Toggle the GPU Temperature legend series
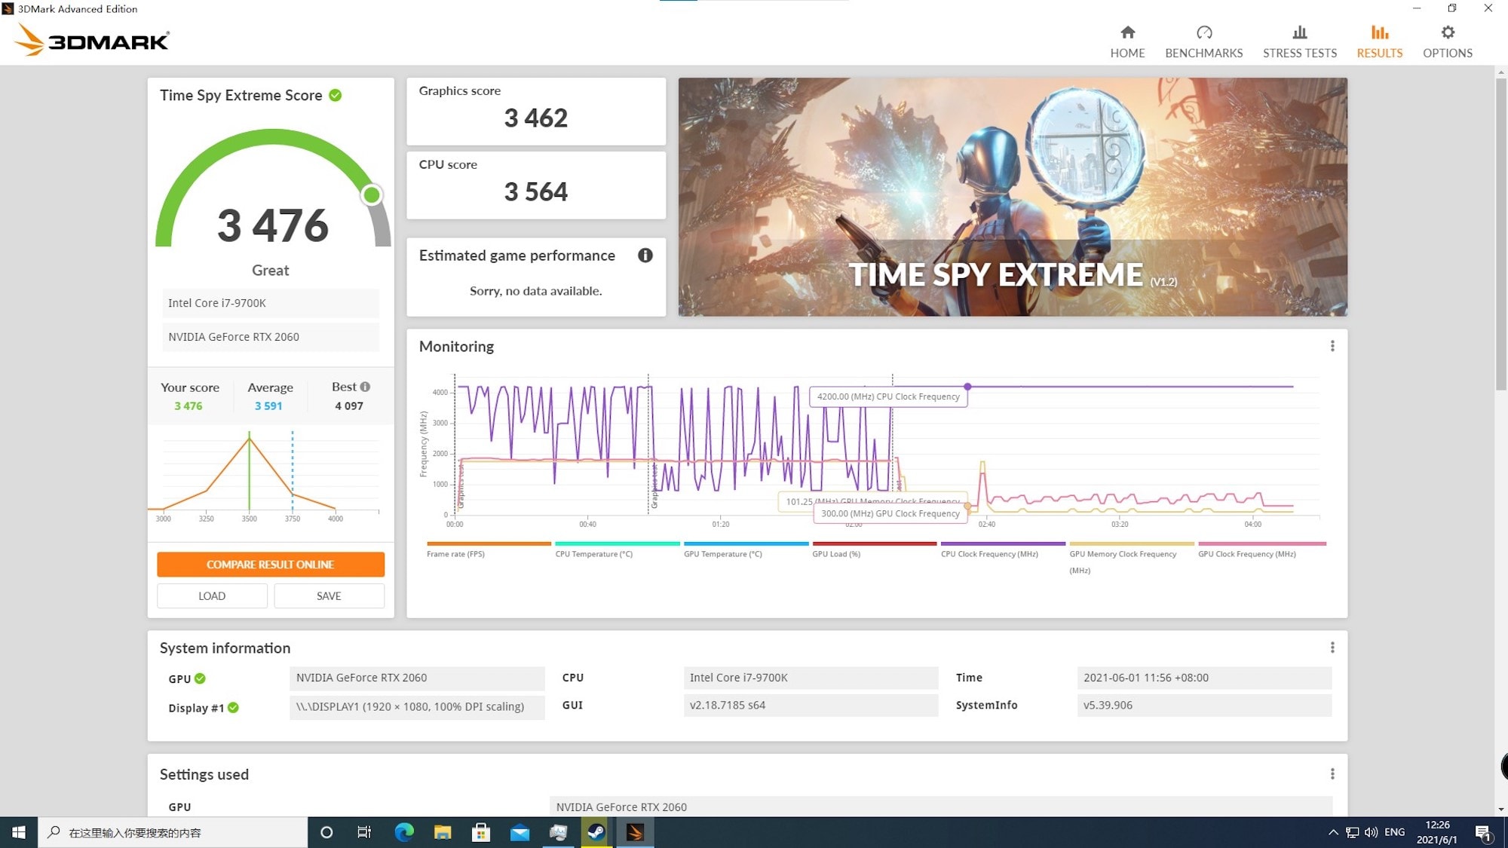This screenshot has width=1508, height=848. click(746, 550)
